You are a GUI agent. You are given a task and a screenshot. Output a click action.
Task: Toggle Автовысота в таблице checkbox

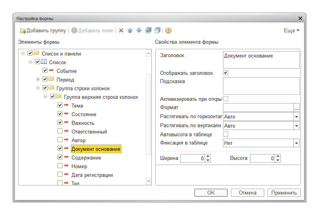pyautogui.click(x=226, y=134)
